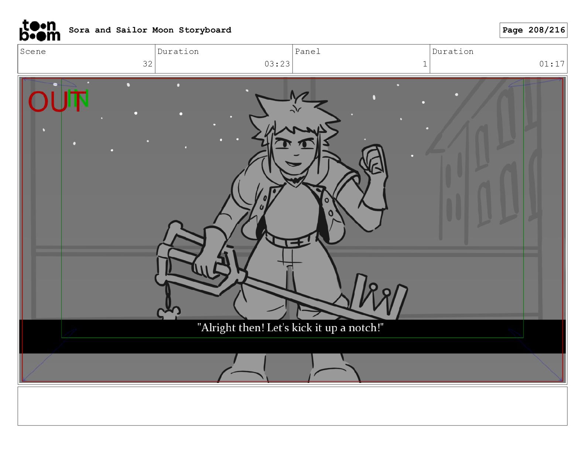The width and height of the screenshot is (585, 452).
Task: Click the Duration label above "01:17"
Action: [x=453, y=52]
